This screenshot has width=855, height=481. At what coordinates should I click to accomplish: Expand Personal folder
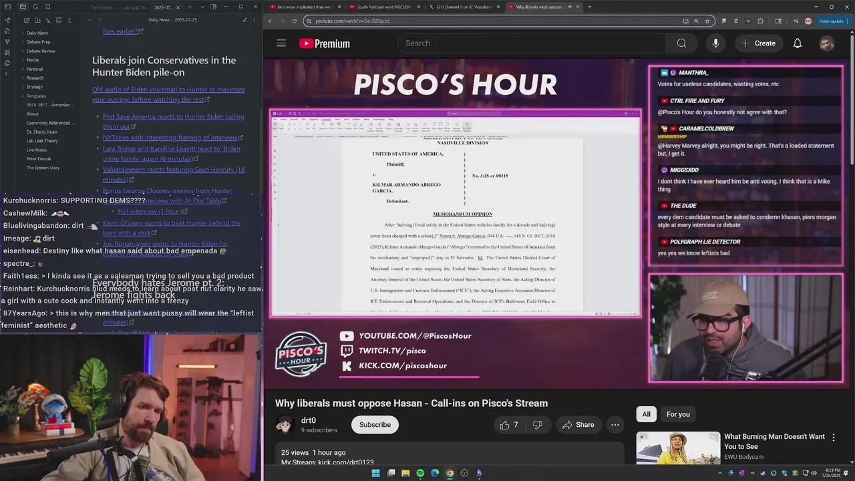34,69
